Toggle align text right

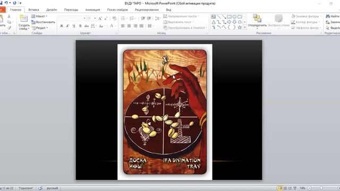pos(135,26)
